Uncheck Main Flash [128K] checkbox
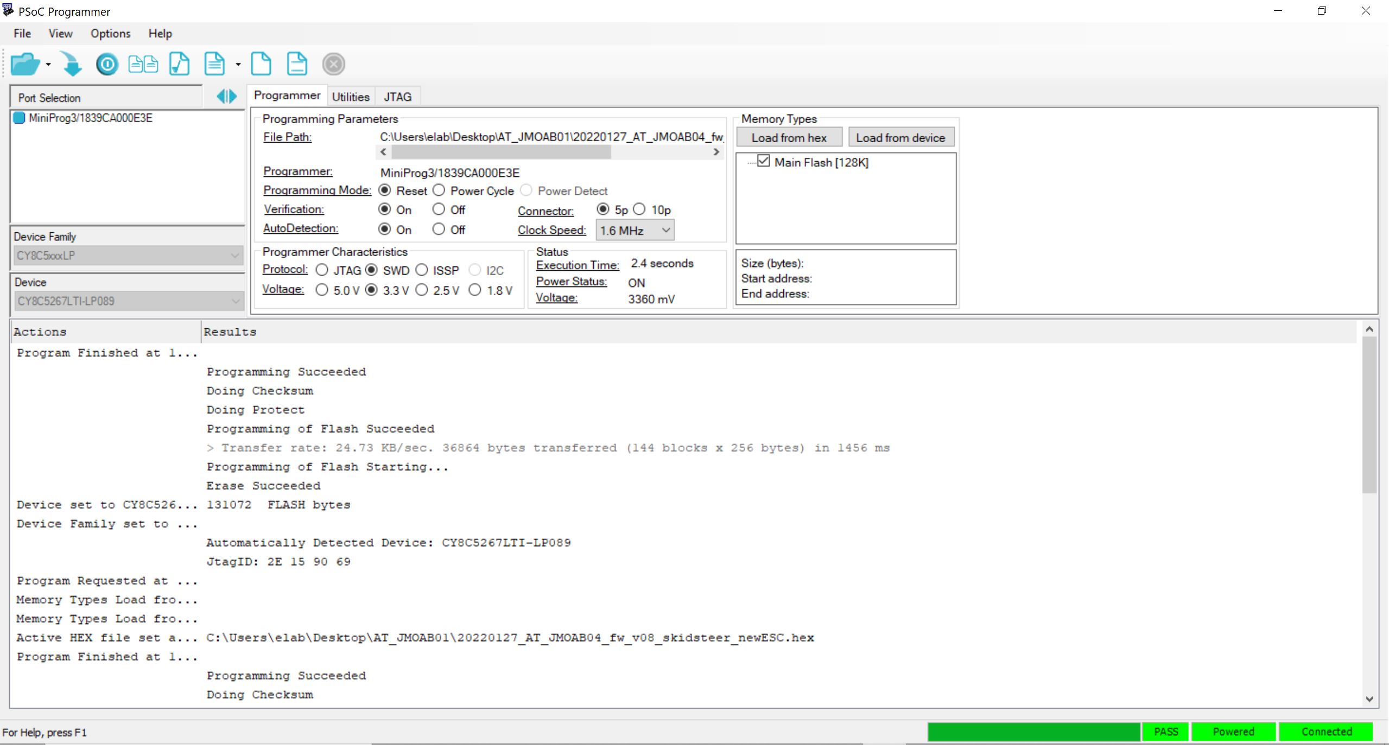Image resolution: width=1389 pixels, height=745 pixels. click(763, 161)
